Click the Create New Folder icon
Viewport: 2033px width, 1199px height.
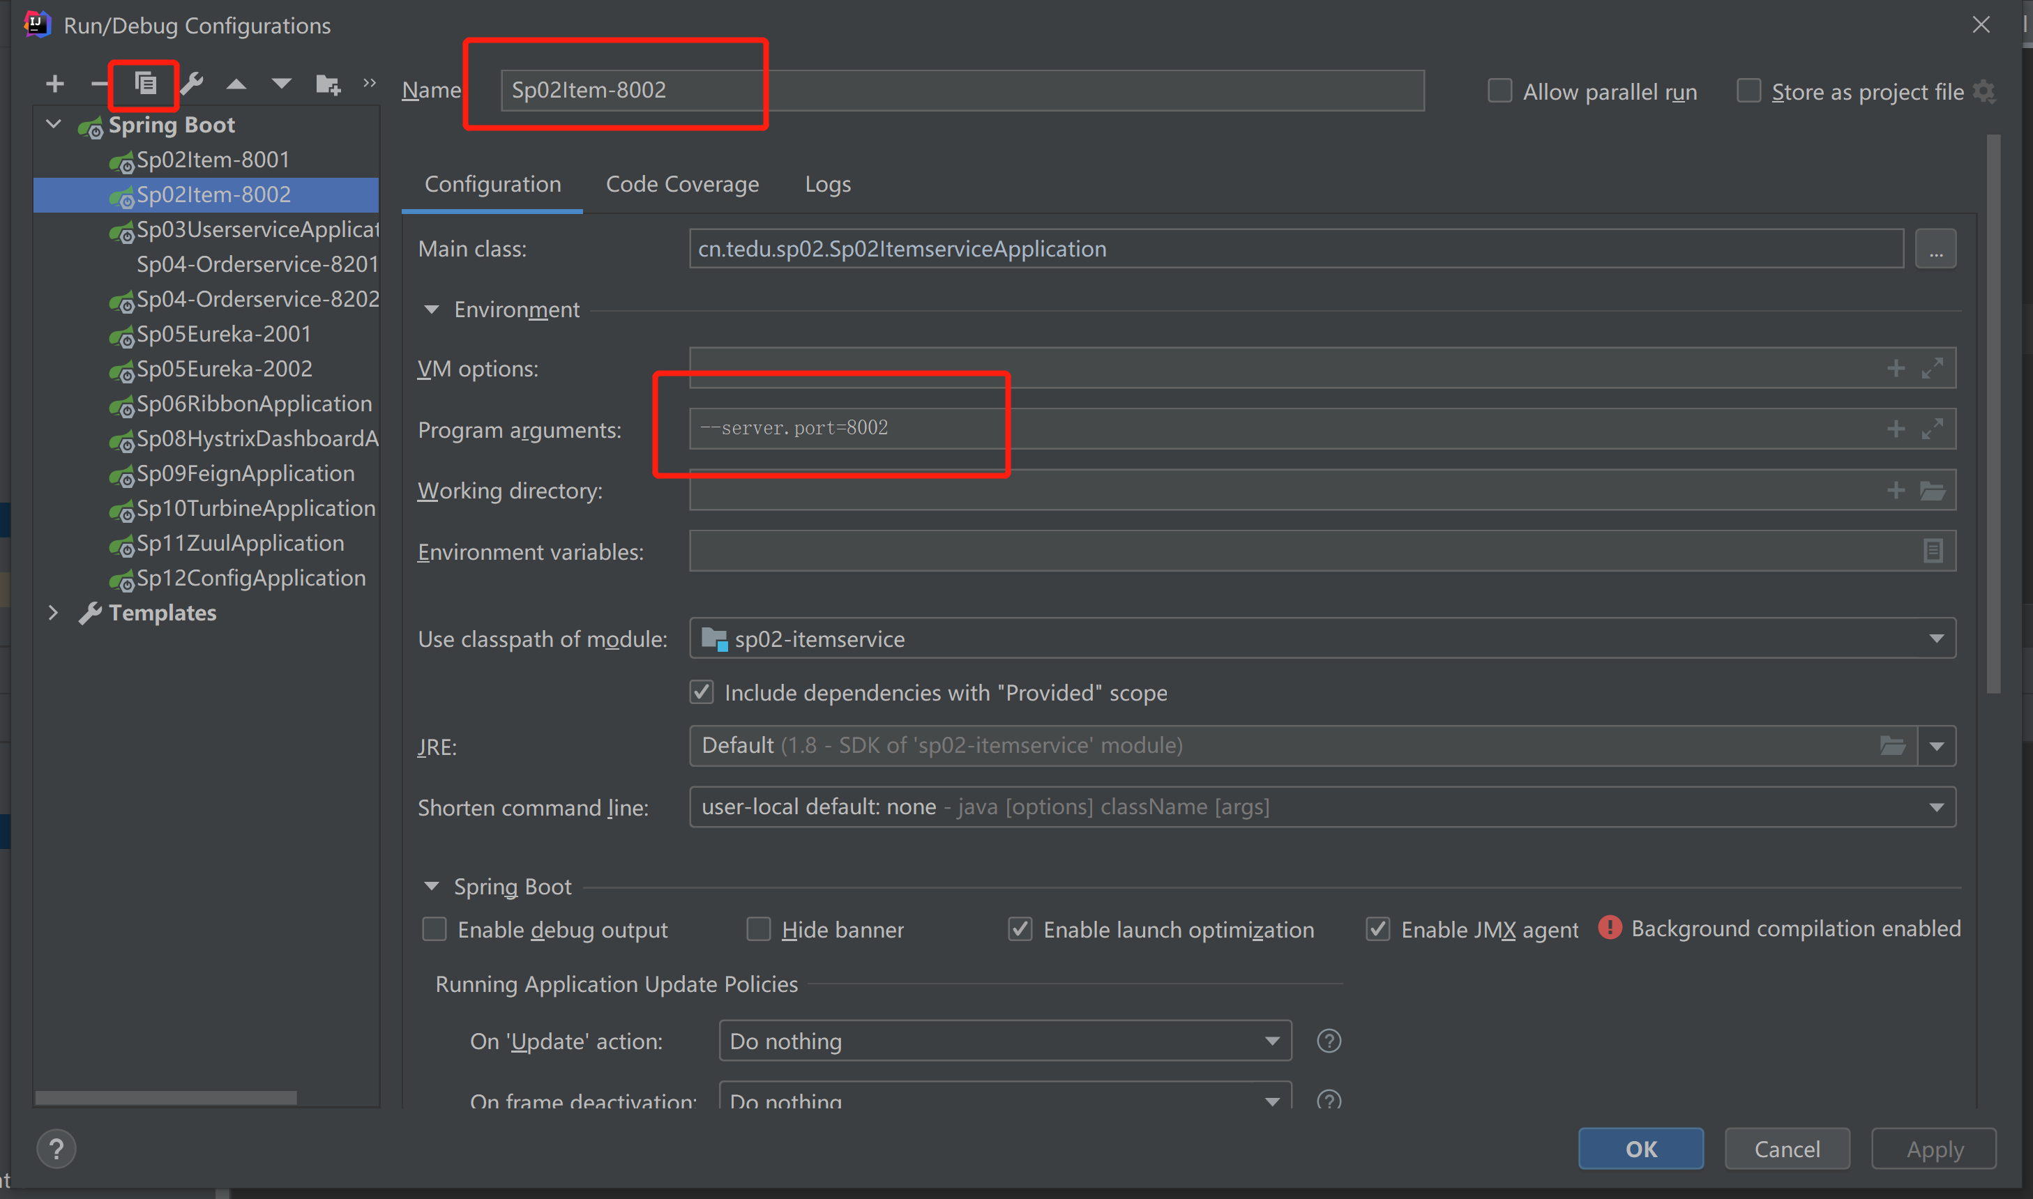click(x=327, y=84)
